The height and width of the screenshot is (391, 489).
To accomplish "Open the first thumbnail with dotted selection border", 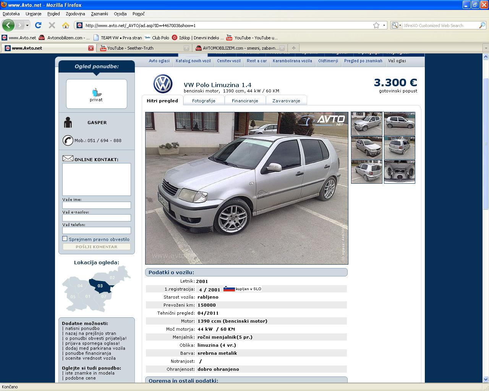I will click(x=367, y=124).
